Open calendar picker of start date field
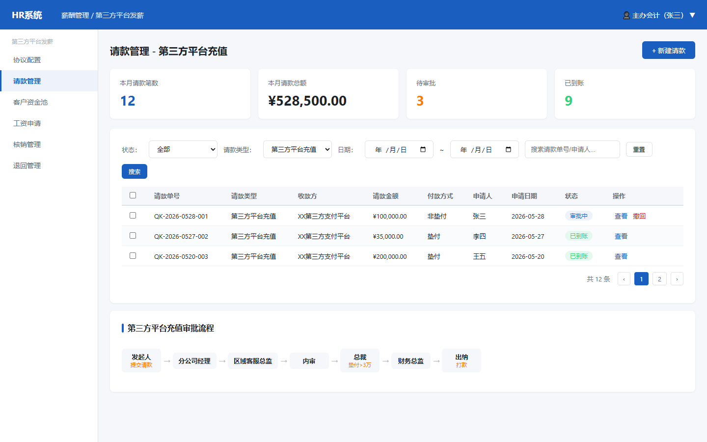This screenshot has width=707, height=442. (x=423, y=149)
